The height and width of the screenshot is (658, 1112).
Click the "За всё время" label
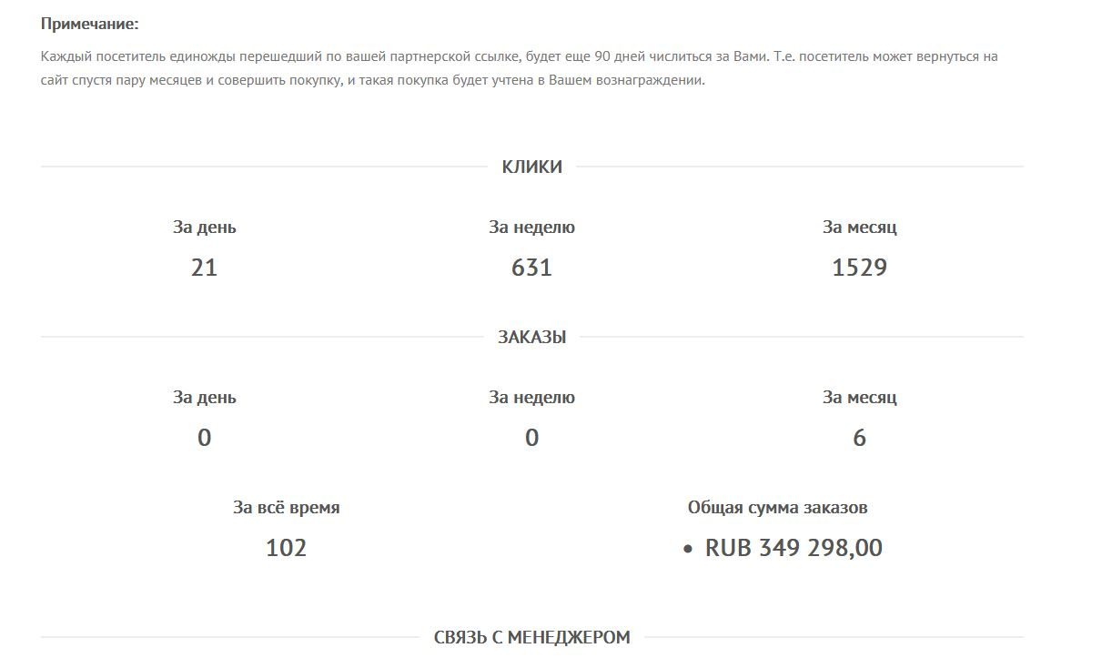click(x=286, y=508)
